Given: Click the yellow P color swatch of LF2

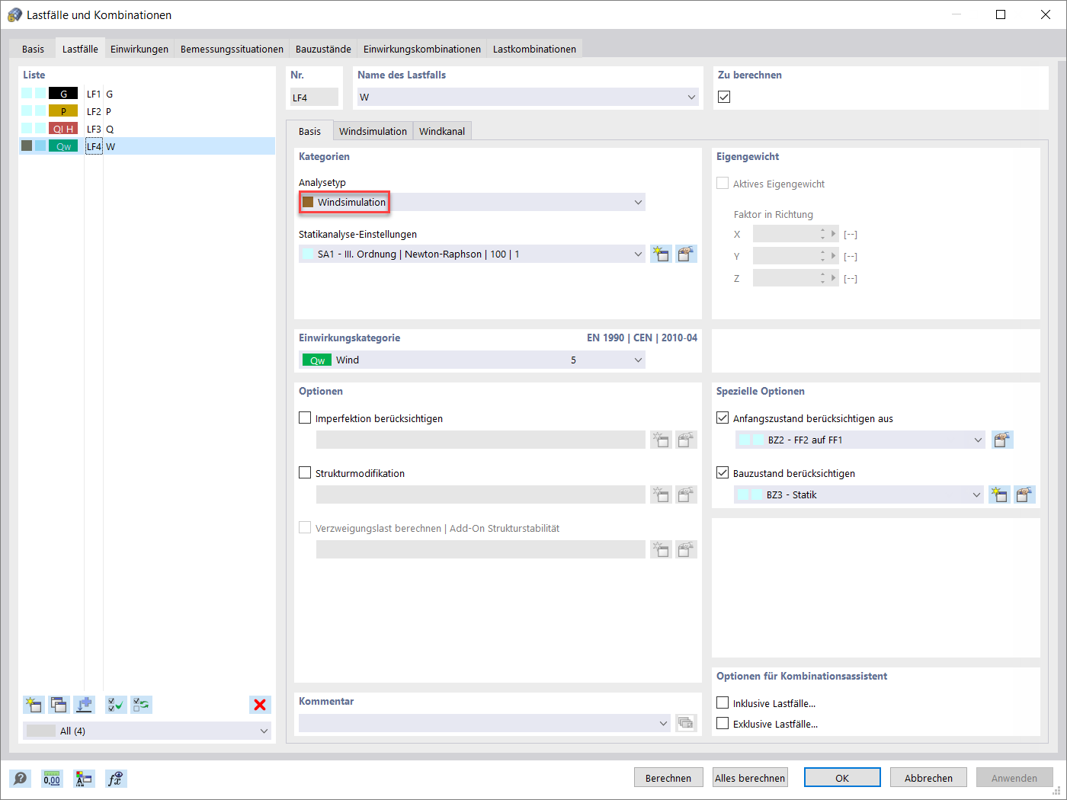Looking at the screenshot, I should pos(63,111).
